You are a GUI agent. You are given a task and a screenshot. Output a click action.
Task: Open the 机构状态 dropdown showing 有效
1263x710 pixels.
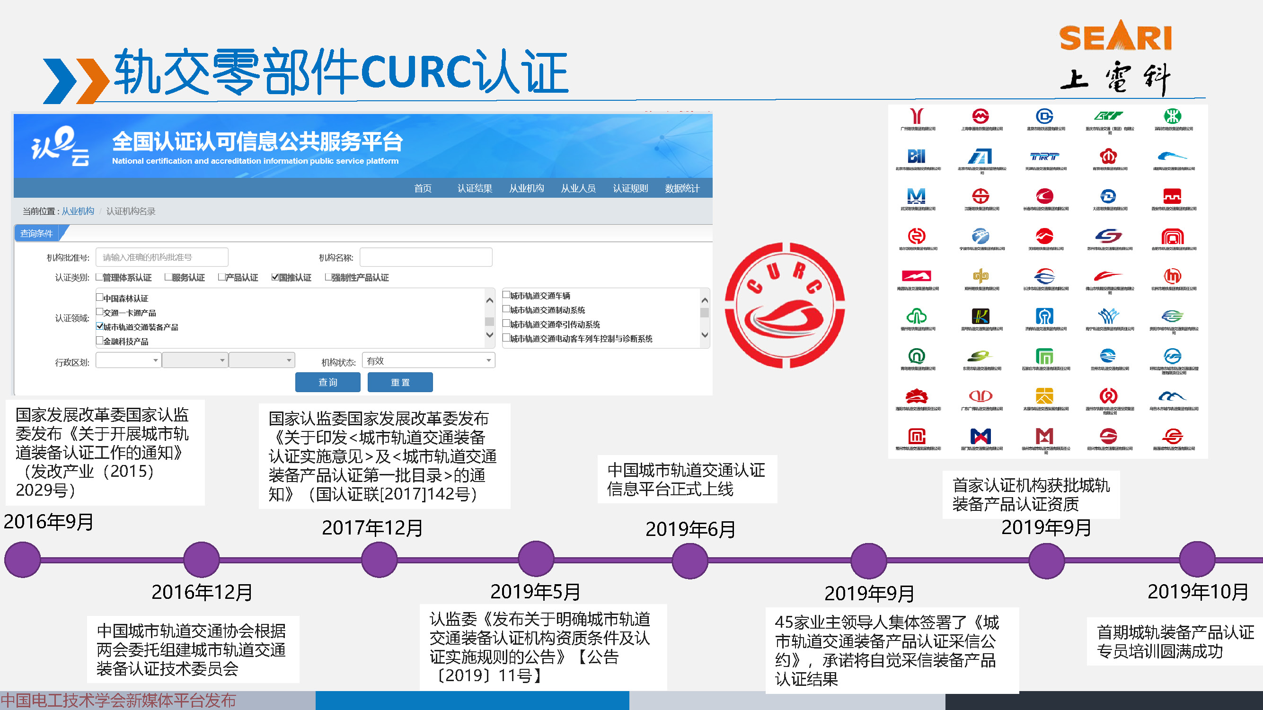429,360
